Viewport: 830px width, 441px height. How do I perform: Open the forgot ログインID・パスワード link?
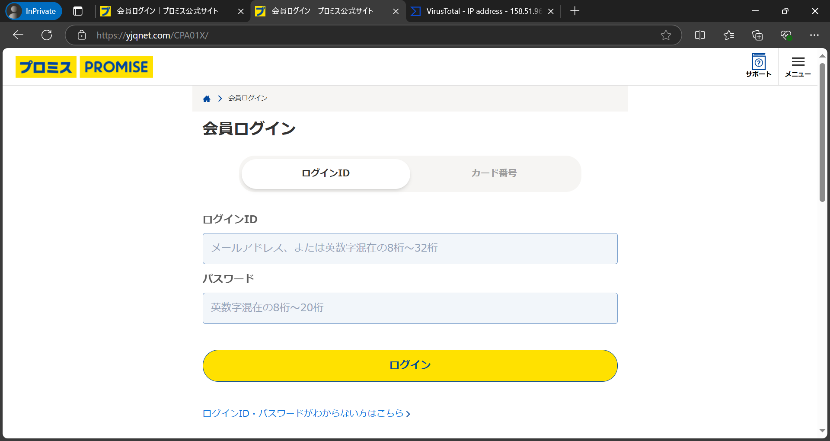pos(306,413)
